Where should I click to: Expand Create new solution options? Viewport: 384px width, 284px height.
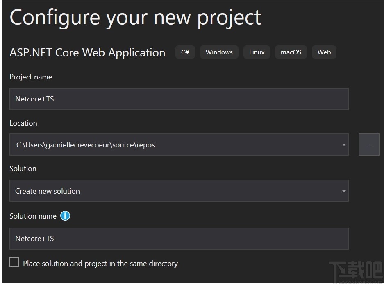[x=344, y=191]
